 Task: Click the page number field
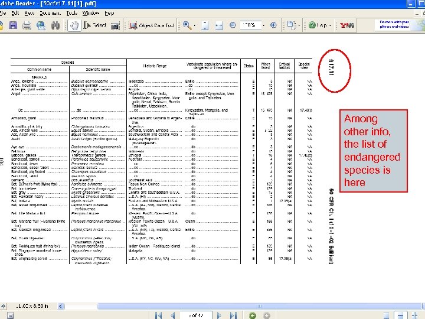coord(196,315)
